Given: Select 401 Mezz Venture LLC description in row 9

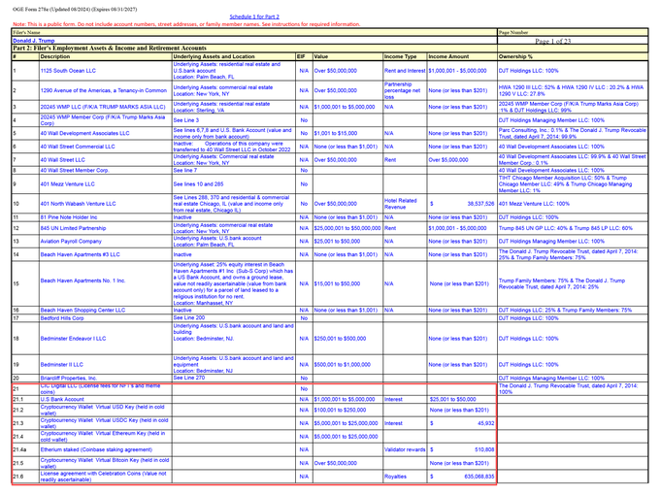Looking at the screenshot, I should [67, 184].
